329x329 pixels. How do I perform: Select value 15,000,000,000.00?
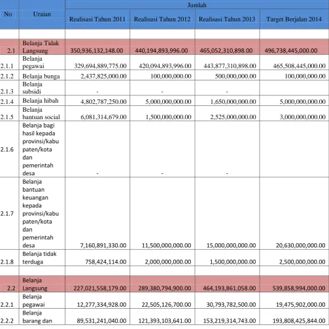232,245
